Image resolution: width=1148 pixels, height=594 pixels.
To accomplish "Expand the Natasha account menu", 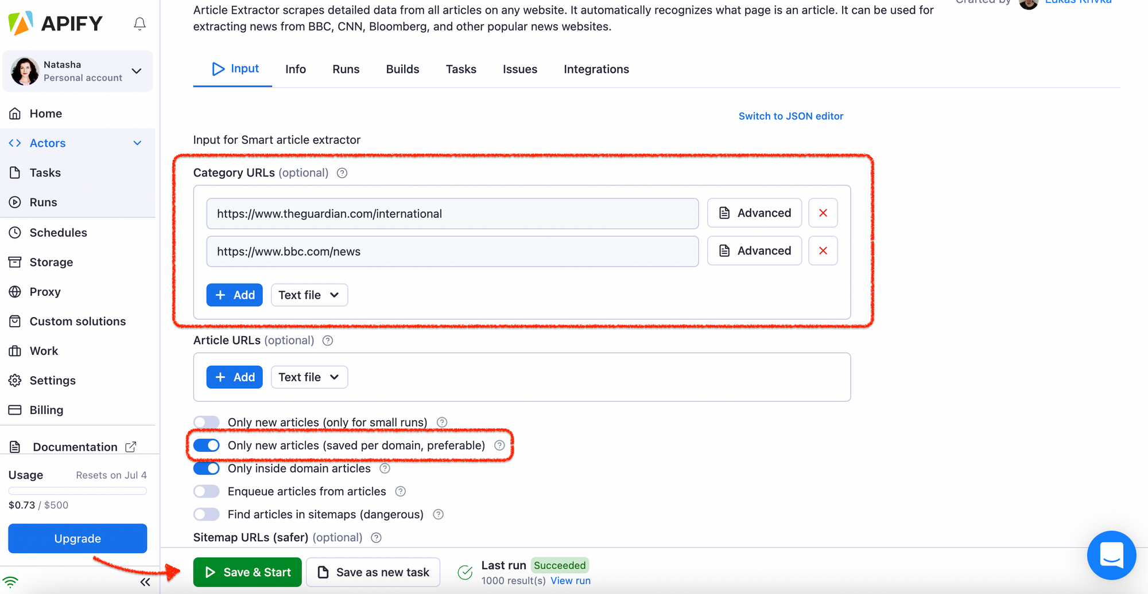I will pos(136,71).
